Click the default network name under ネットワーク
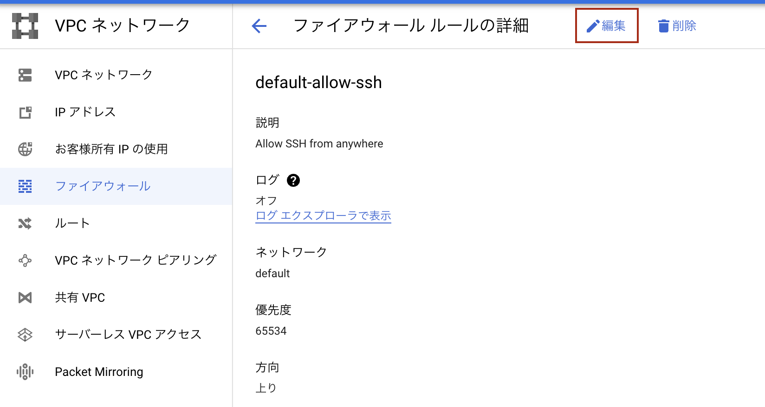This screenshot has height=407, width=765. 272,273
